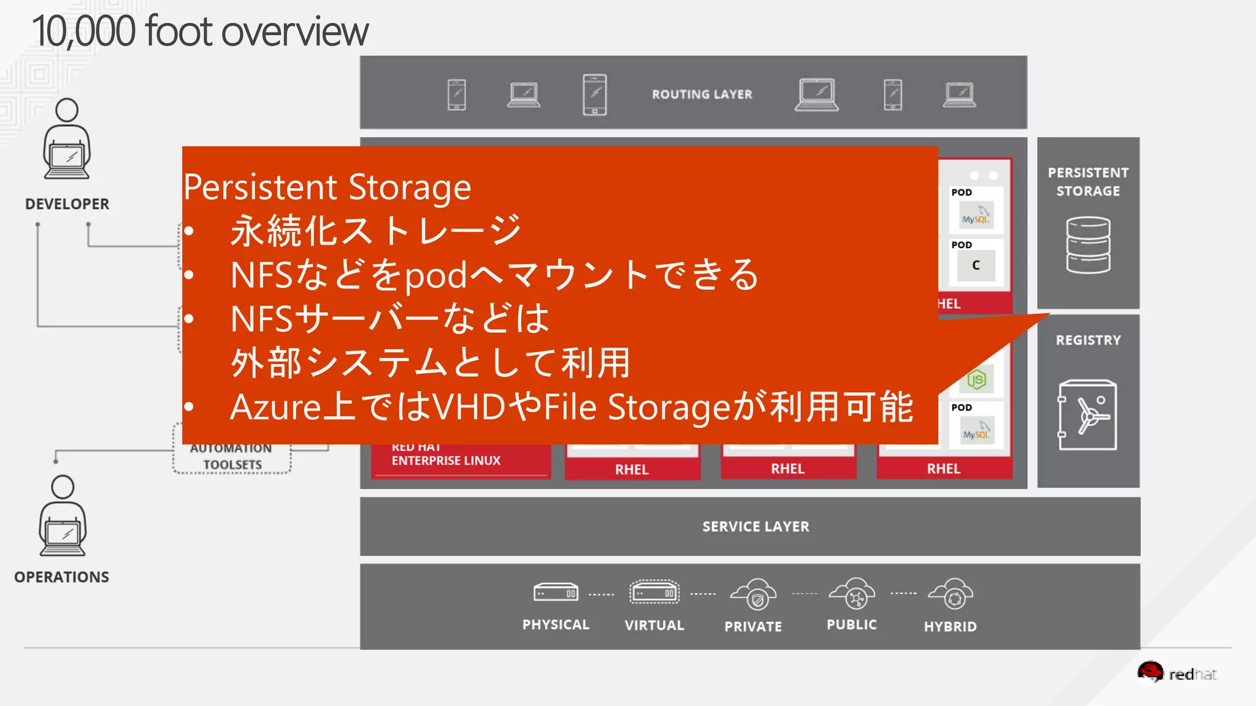Click the Public cloud icon
This screenshot has width=1256, height=706.
852,593
